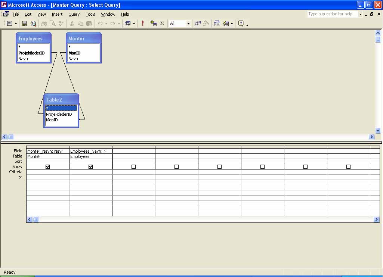Screen dimensions: 383x277
Task: Check the Show box in third column
Action: [134, 167]
